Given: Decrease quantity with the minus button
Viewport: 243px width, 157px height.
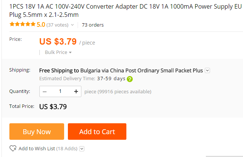Looking at the screenshot, I should (45, 91).
